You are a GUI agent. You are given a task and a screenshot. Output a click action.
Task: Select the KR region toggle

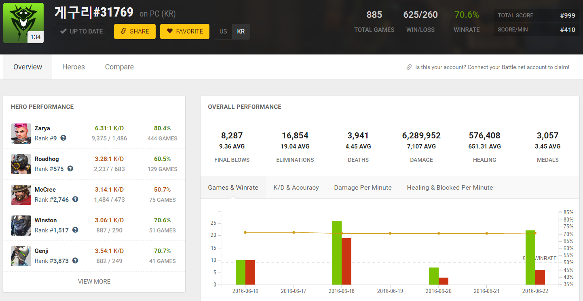point(241,31)
